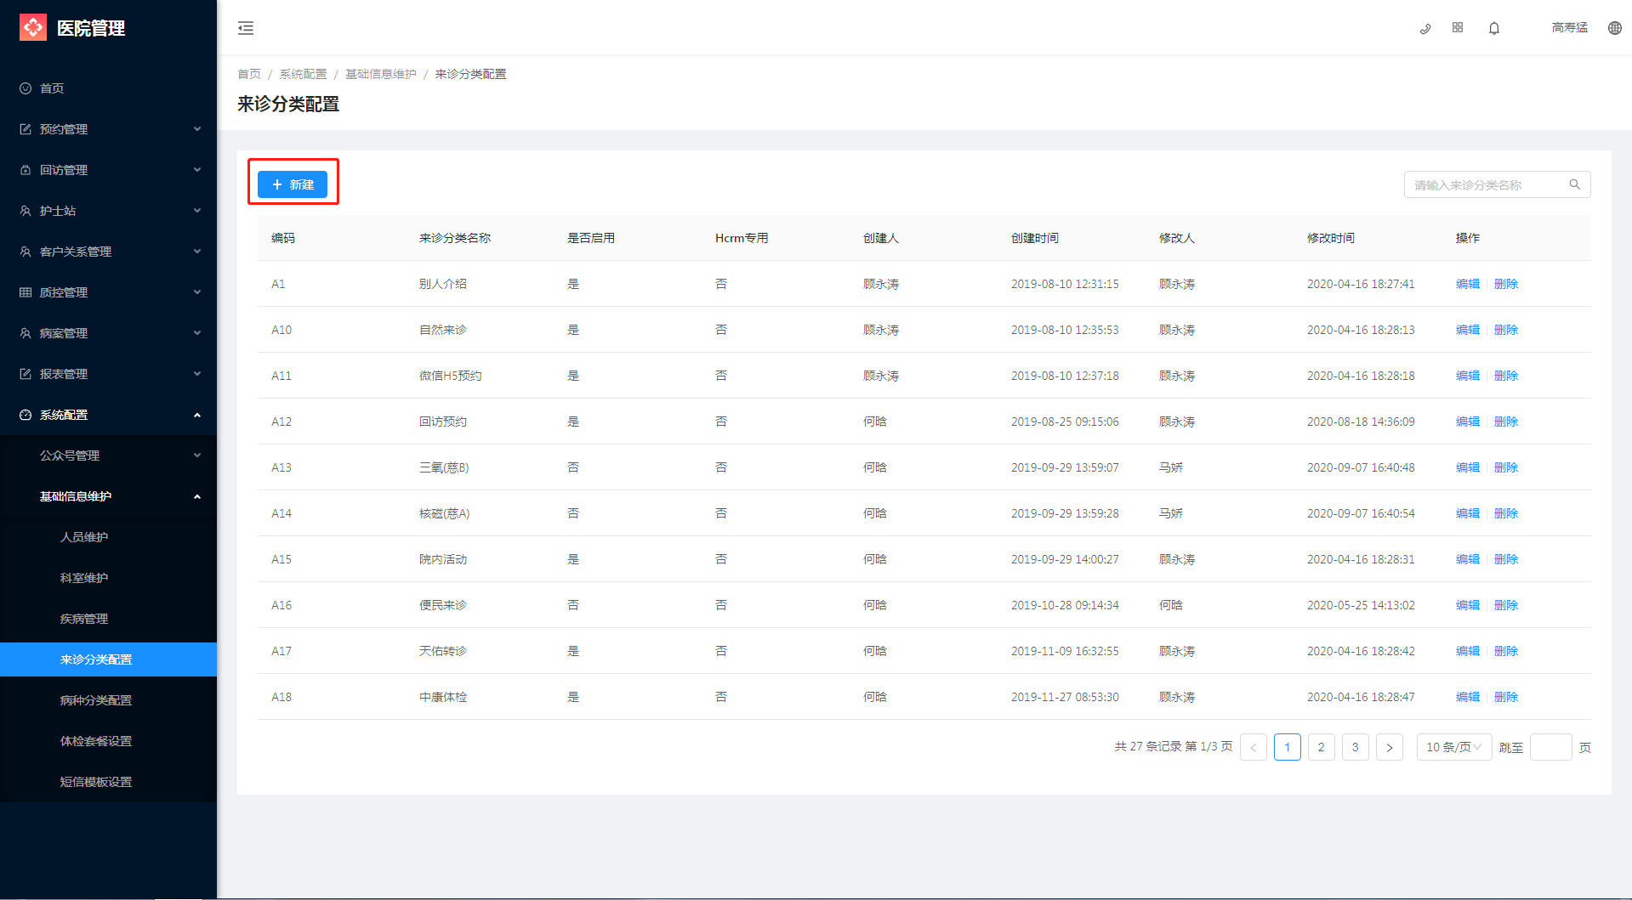The width and height of the screenshot is (1632, 900).
Task: Open the apps grid icon in the top bar
Action: [1458, 27]
